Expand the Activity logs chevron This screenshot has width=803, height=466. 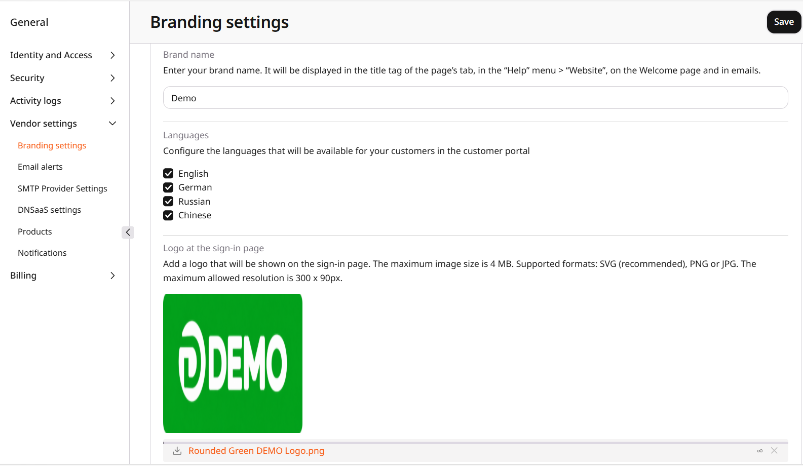coord(112,101)
